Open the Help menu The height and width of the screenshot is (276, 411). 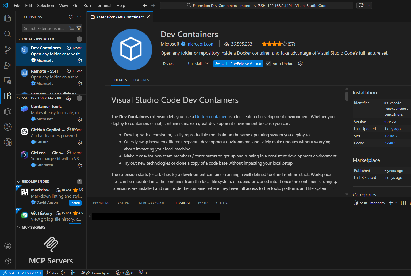[x=121, y=5]
